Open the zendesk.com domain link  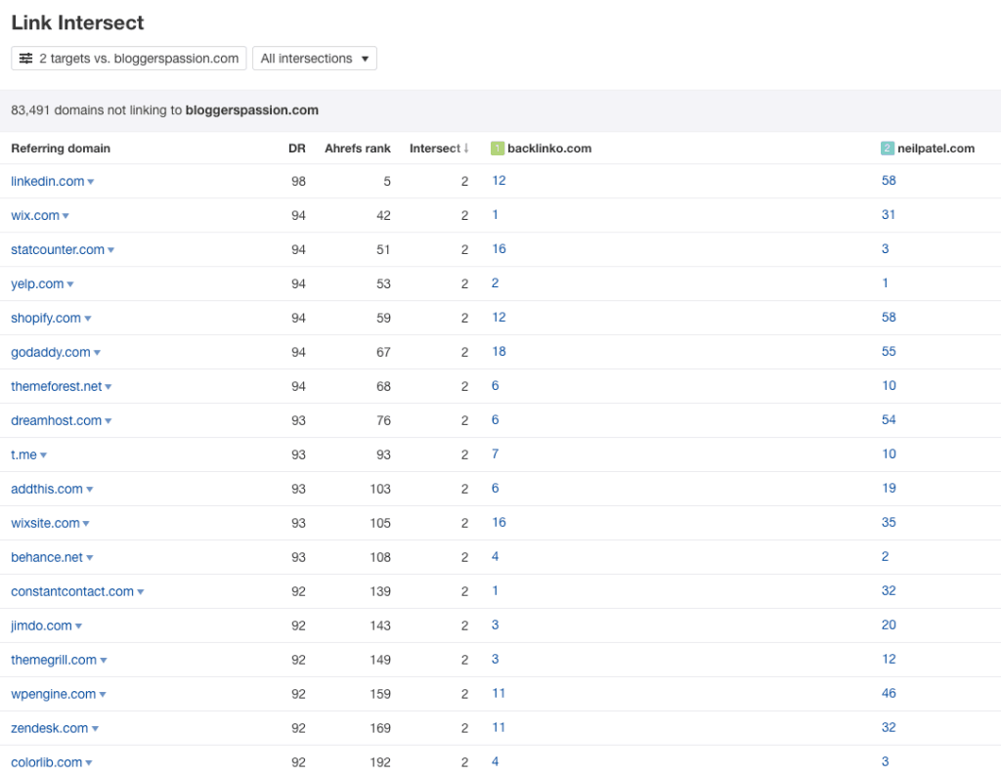point(49,728)
